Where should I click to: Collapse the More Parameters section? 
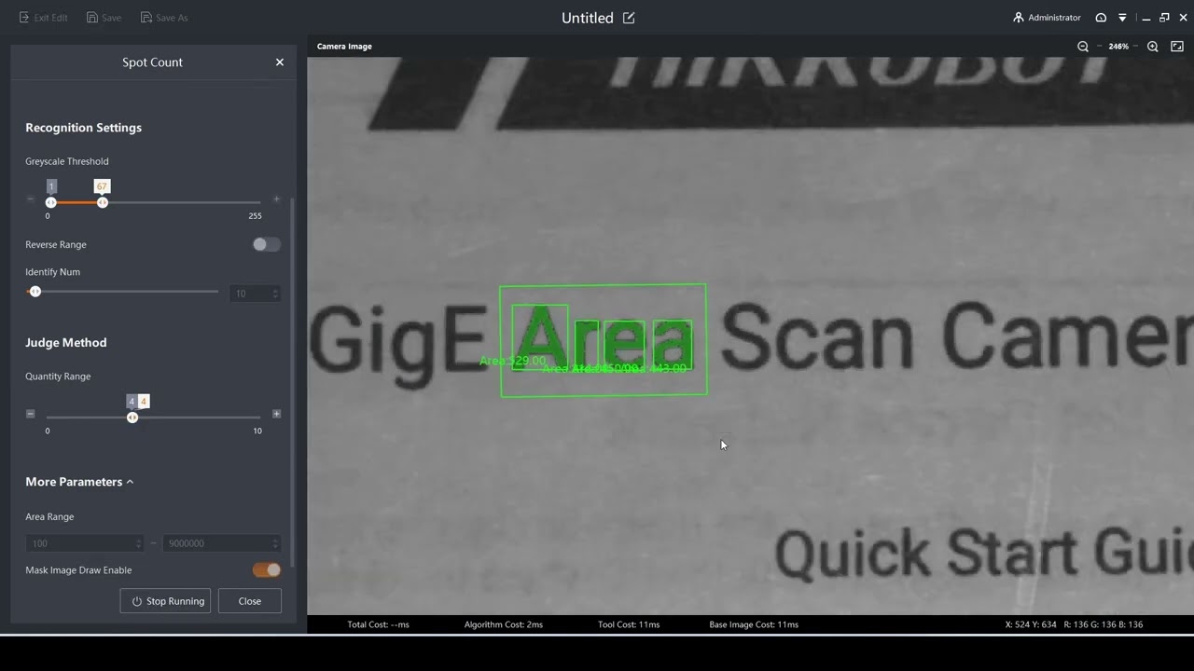tap(79, 482)
